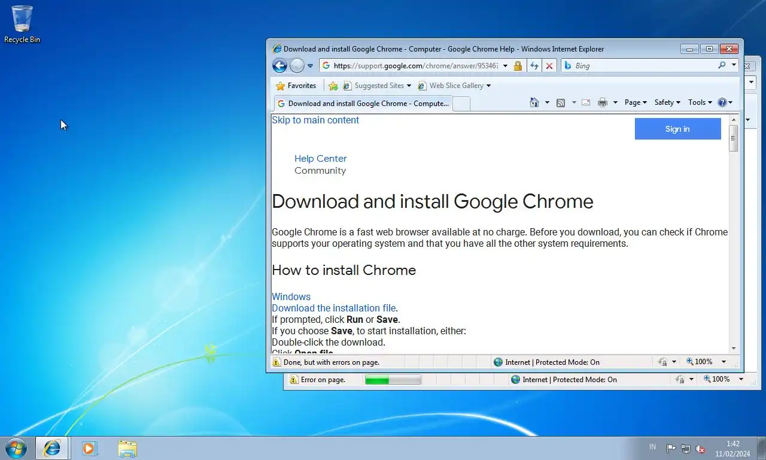
Task: Click the warning icon in front window's status bar
Action: click(276, 362)
